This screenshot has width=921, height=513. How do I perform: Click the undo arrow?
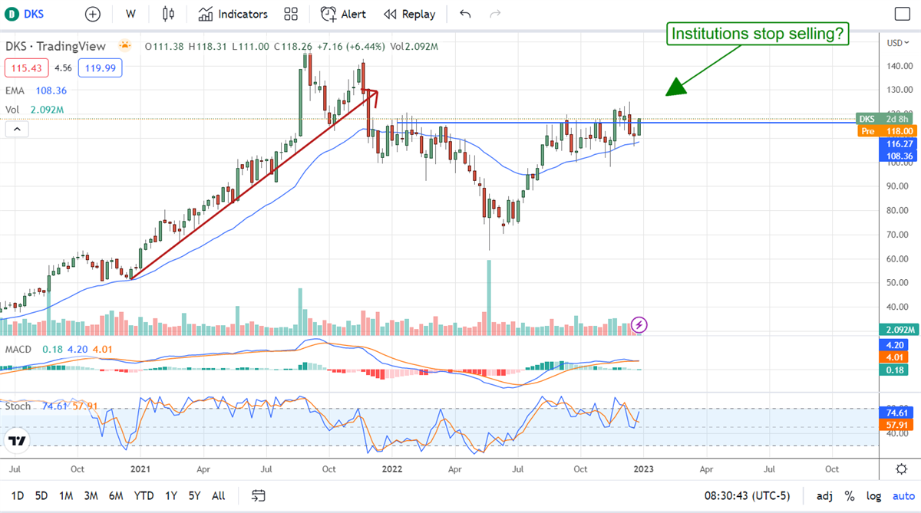(x=465, y=14)
